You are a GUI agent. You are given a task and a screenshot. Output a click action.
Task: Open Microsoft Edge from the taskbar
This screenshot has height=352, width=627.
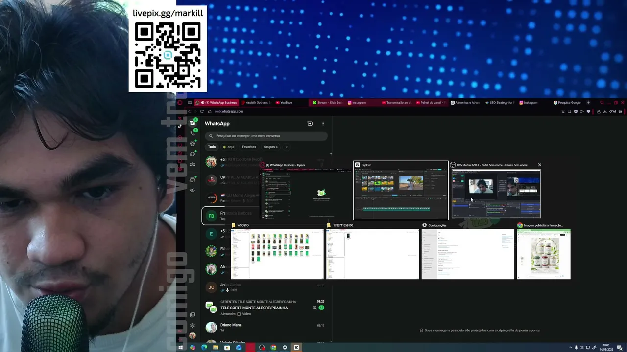click(x=204, y=348)
